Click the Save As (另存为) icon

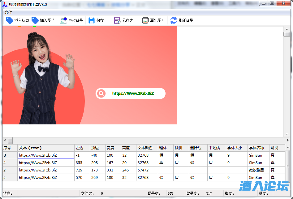click(x=117, y=20)
